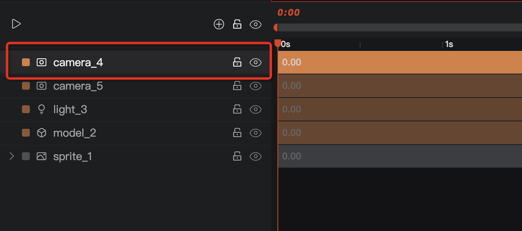Select the camera_5 layer name
Screen dimensions: 522x231
(78, 86)
